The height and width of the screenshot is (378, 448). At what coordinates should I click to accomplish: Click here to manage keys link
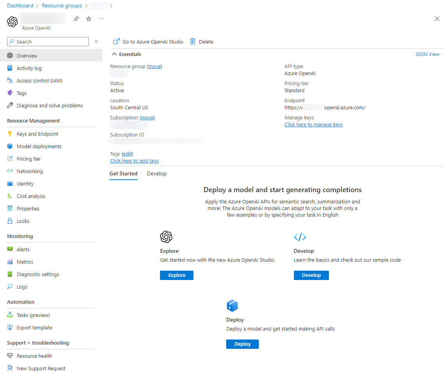click(313, 125)
